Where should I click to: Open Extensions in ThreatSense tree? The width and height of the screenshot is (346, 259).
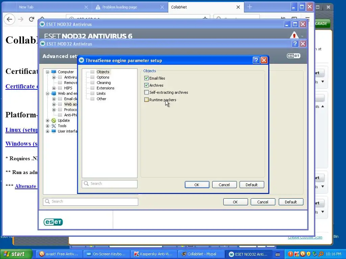coord(105,88)
